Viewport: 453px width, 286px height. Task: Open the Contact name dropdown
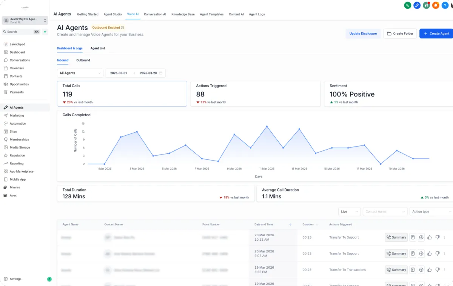coord(385,212)
